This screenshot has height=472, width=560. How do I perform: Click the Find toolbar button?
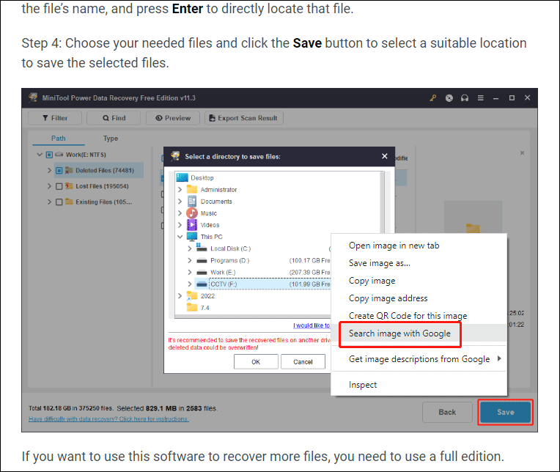pos(114,118)
